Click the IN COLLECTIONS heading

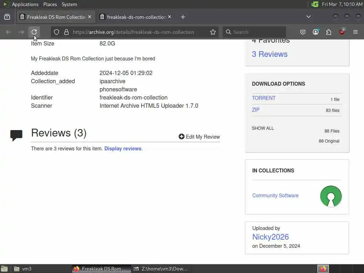(273, 170)
